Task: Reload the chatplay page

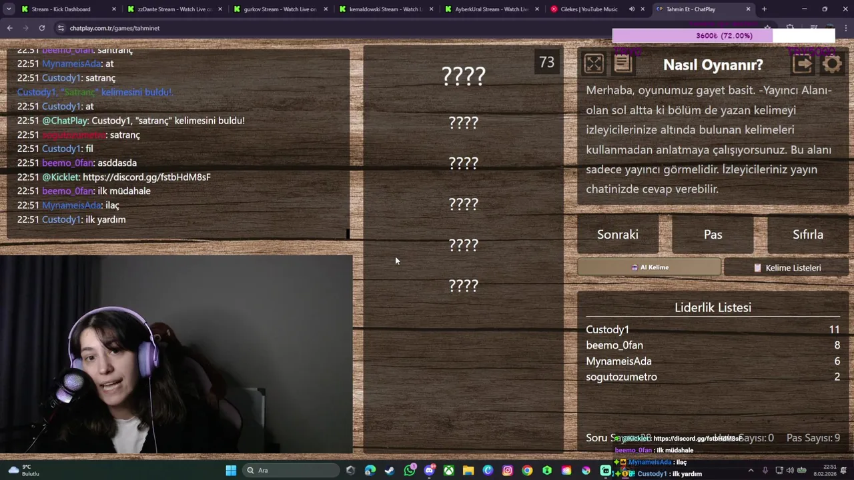Action: pyautogui.click(x=41, y=28)
